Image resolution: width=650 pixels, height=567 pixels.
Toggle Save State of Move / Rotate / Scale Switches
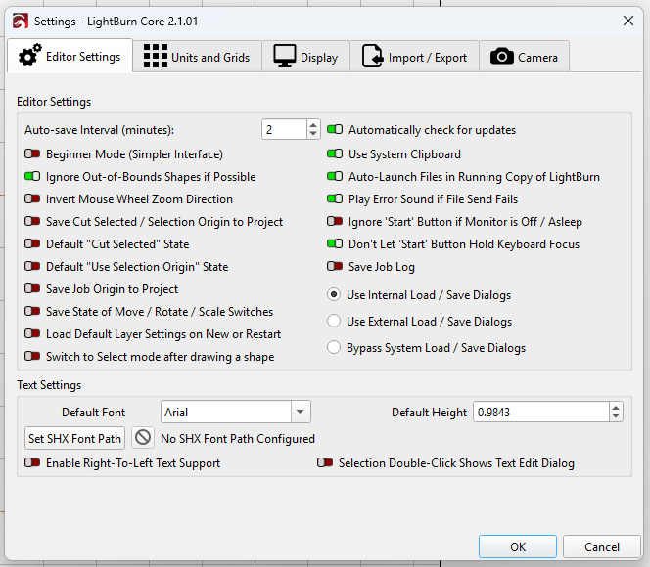[32, 311]
